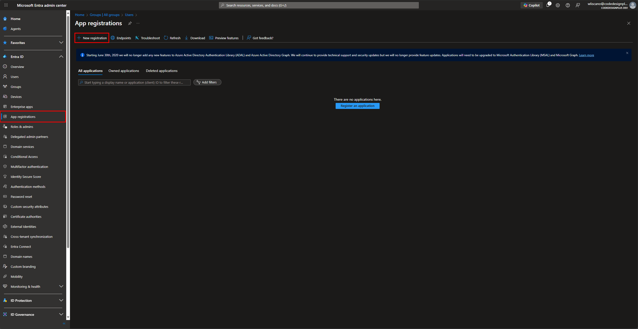Click the search resources input field
The image size is (638, 329).
(x=319, y=5)
